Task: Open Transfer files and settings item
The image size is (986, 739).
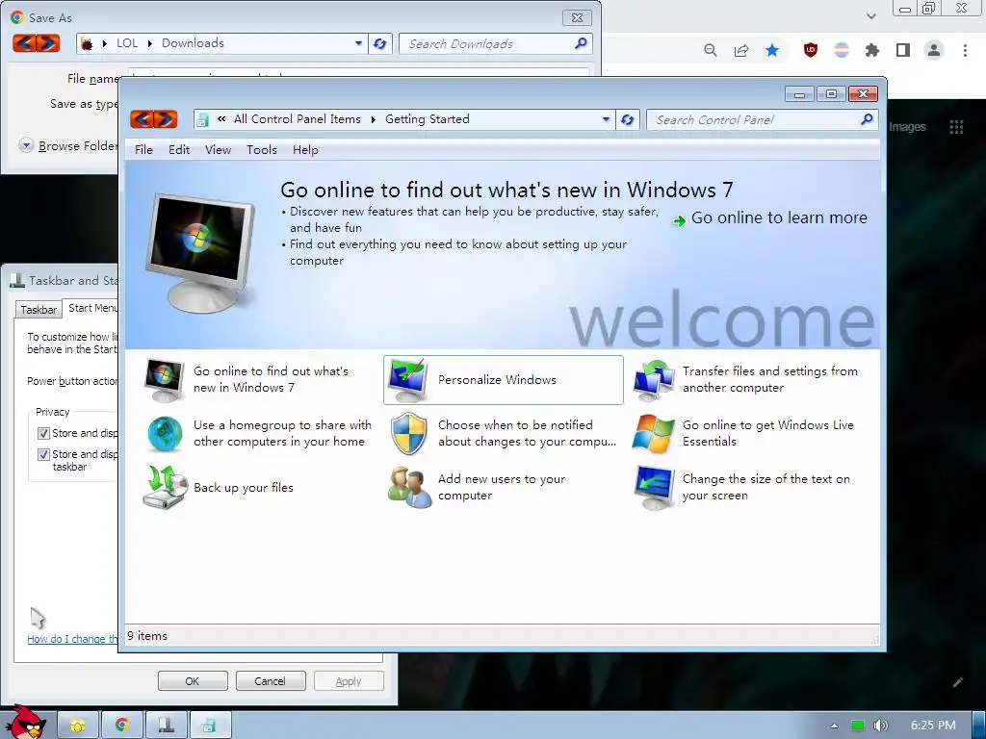Action: pyautogui.click(x=748, y=379)
